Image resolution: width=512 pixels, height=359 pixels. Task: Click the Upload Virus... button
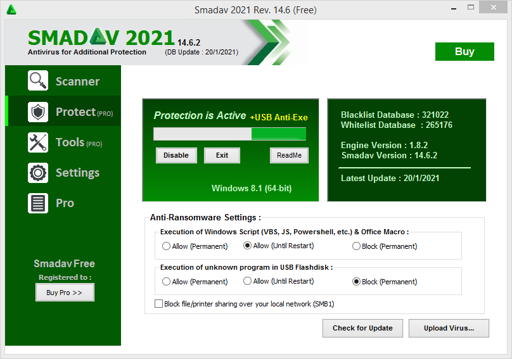pos(449,328)
